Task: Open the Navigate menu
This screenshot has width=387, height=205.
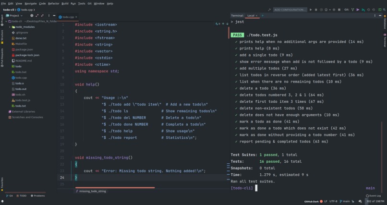Action: [x=31, y=3]
